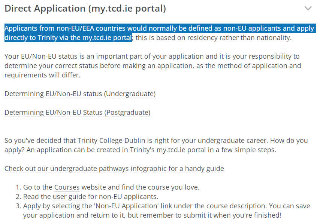This screenshot has width=320, height=224.
Task: Click the highlighted words 'my.tcd.ie portal'
Action: (107, 38)
